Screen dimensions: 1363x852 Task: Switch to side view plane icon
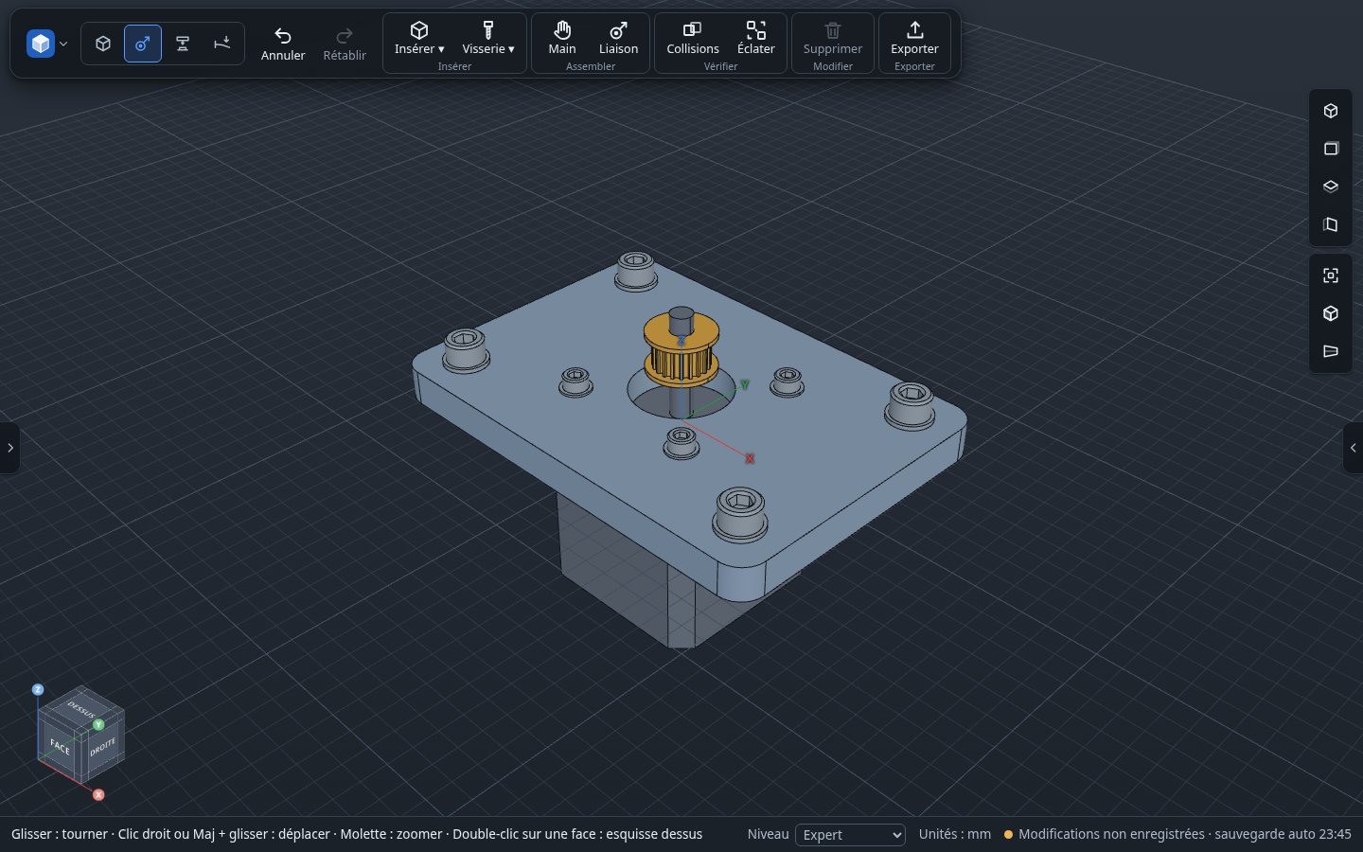pos(1331,224)
